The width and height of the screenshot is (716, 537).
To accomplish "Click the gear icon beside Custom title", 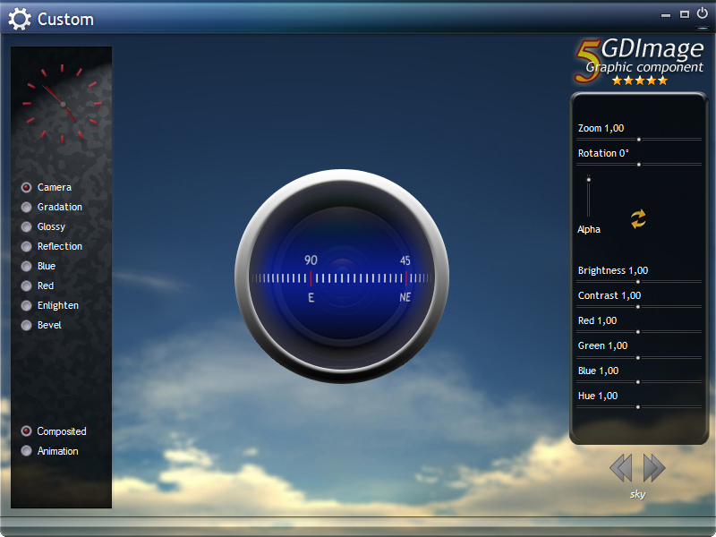I will 20,19.
